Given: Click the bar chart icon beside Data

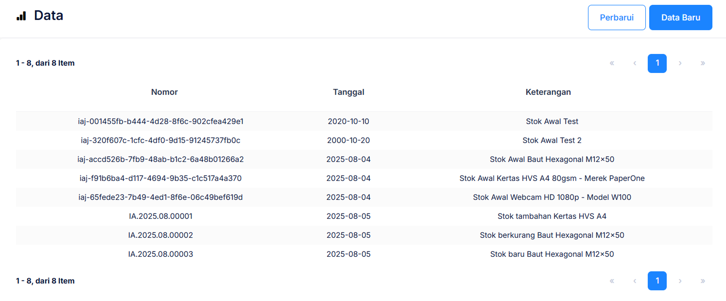Looking at the screenshot, I should pyautogui.click(x=21, y=16).
